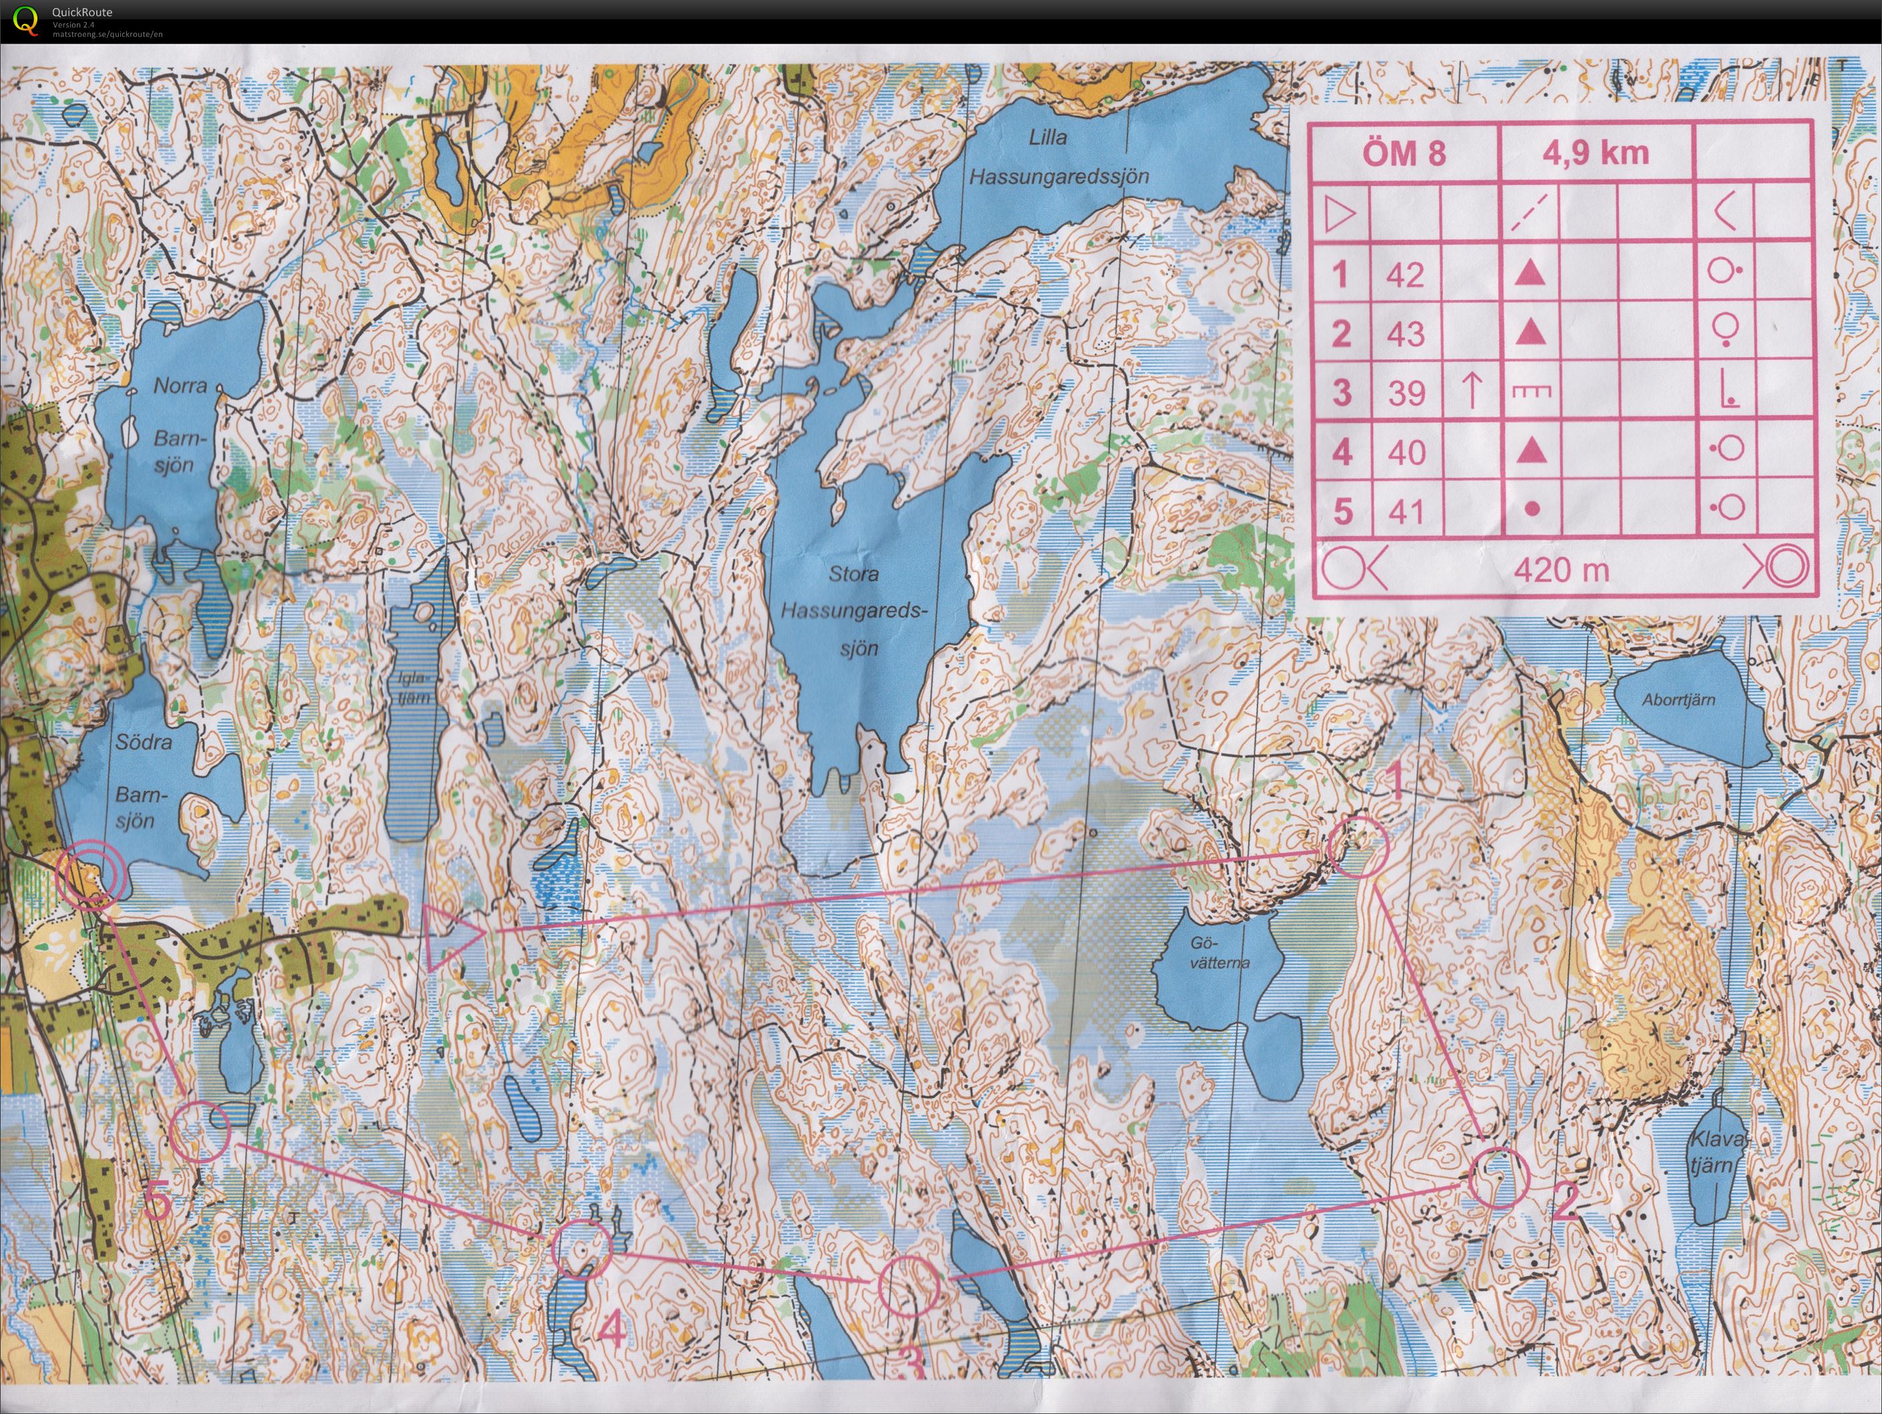Viewport: 1882px width, 1414px height.
Task: Click the 'Lilla Hassungaredssjön' lake label
Action: pyautogui.click(x=1059, y=156)
